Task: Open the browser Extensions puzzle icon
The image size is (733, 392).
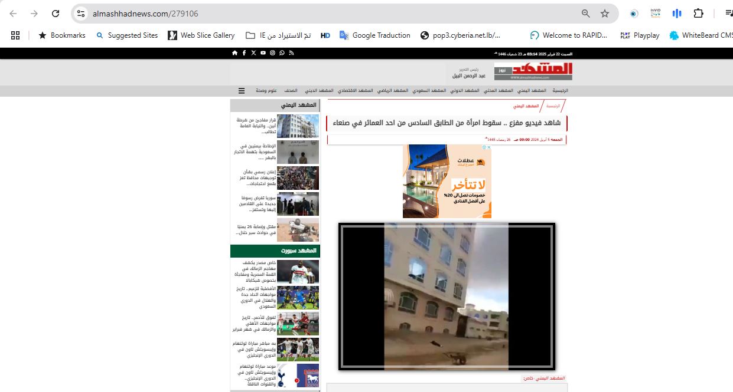Action: click(698, 14)
